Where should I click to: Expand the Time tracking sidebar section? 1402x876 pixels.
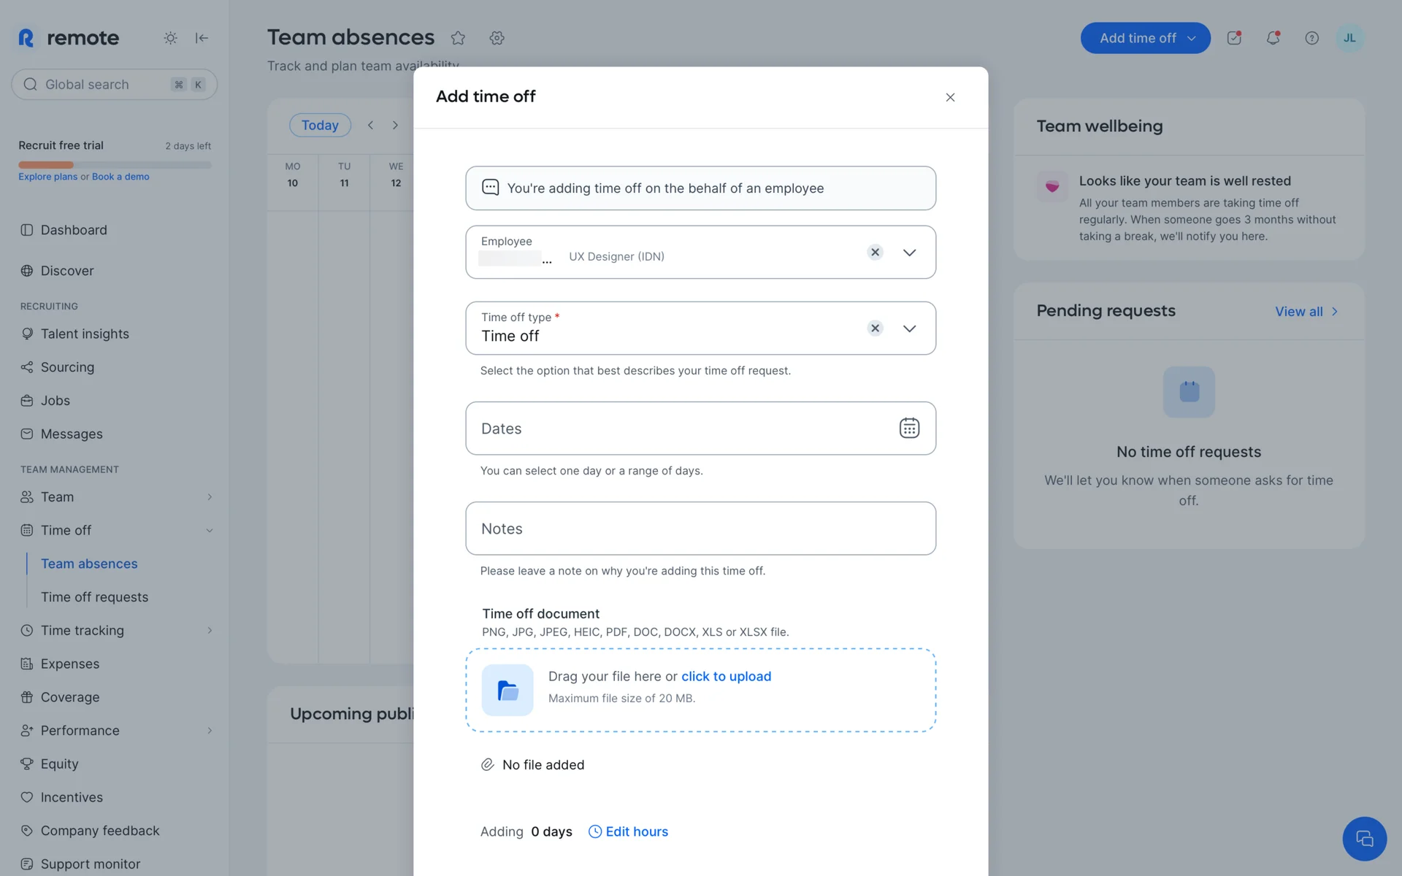[210, 630]
